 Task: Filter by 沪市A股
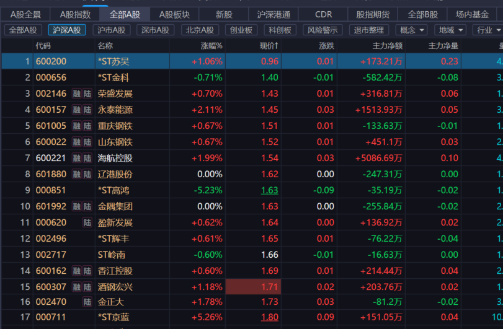point(111,30)
